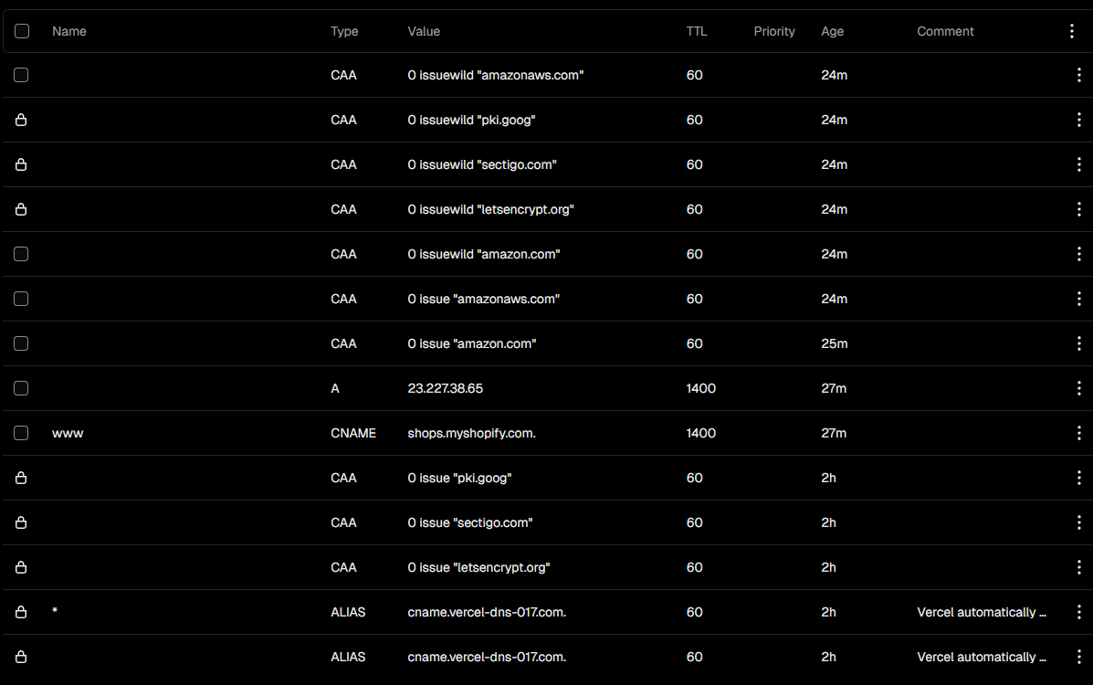
Task: Expand the three-dot menu for the A record row
Action: (1079, 388)
